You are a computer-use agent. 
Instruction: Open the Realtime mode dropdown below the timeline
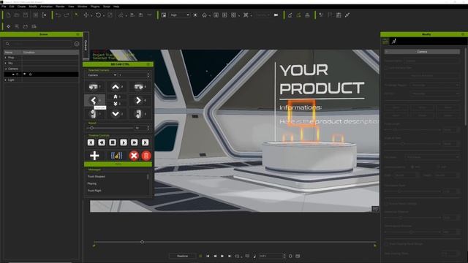[x=182, y=256]
